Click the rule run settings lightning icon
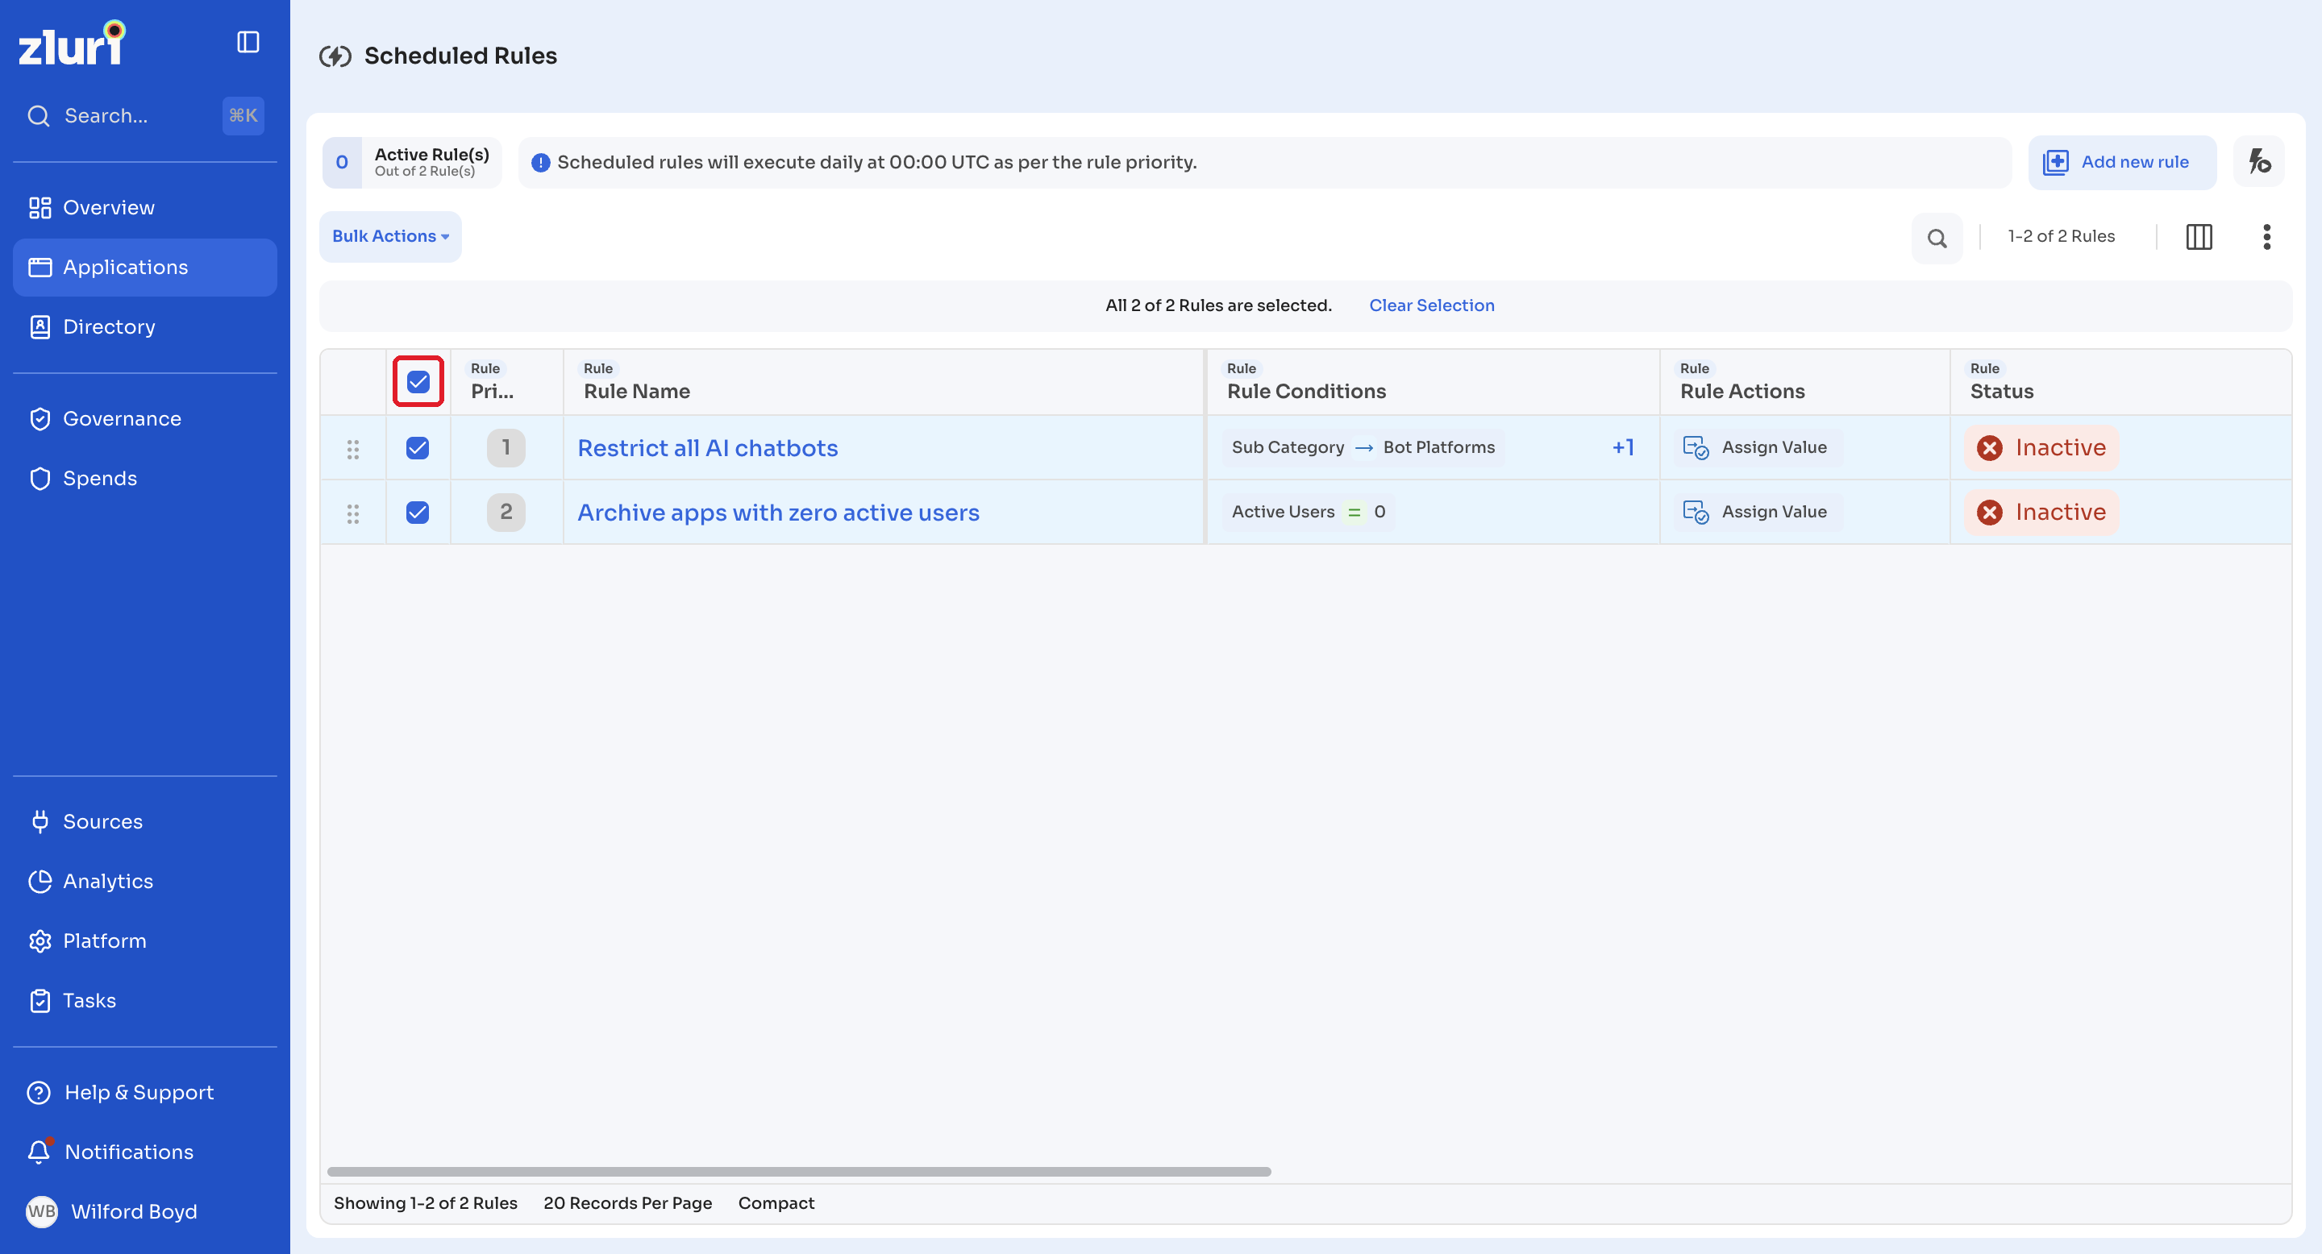The width and height of the screenshot is (2322, 1254). click(x=2259, y=162)
